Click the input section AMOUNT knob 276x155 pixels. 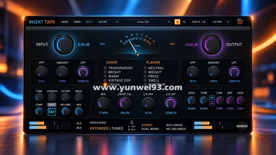pos(62,72)
